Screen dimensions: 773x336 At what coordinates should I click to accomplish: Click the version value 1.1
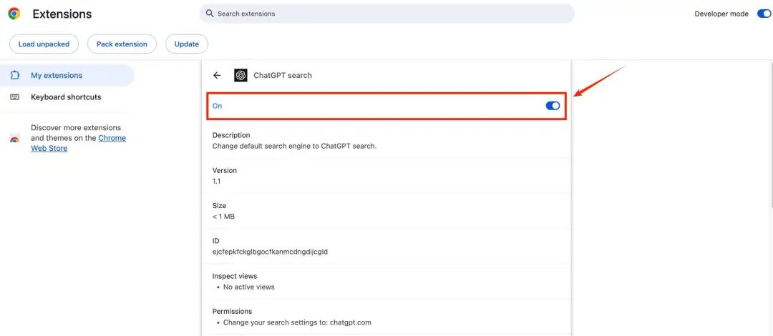[216, 182]
